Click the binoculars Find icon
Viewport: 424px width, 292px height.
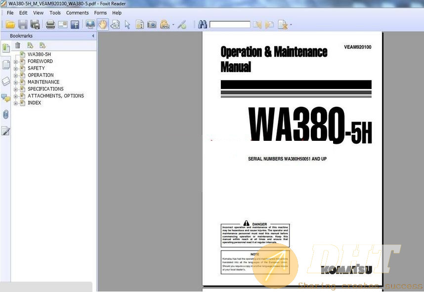pyautogui.click(x=202, y=24)
